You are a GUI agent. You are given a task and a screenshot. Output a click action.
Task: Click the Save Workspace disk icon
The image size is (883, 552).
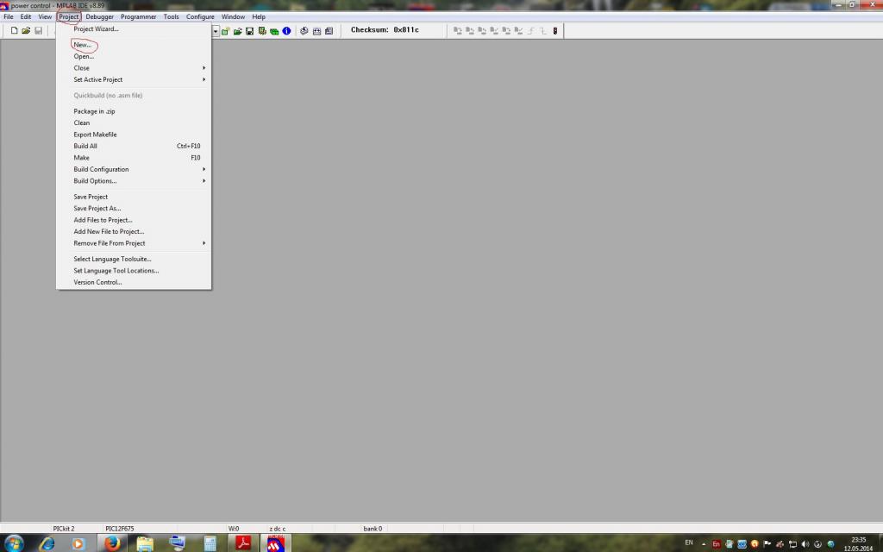249,31
